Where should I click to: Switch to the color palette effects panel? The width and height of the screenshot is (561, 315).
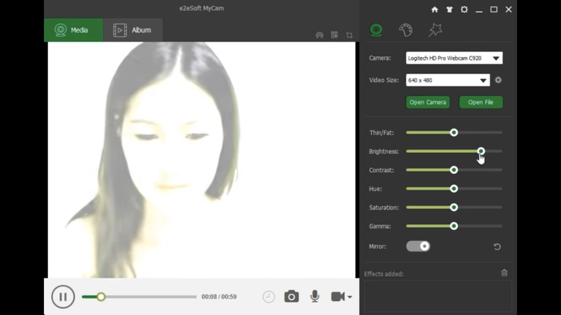point(405,30)
